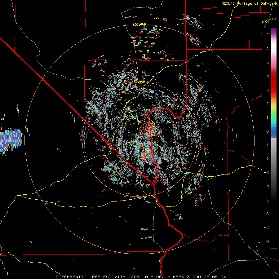Click the ZDR color scale bar

coord(274,138)
